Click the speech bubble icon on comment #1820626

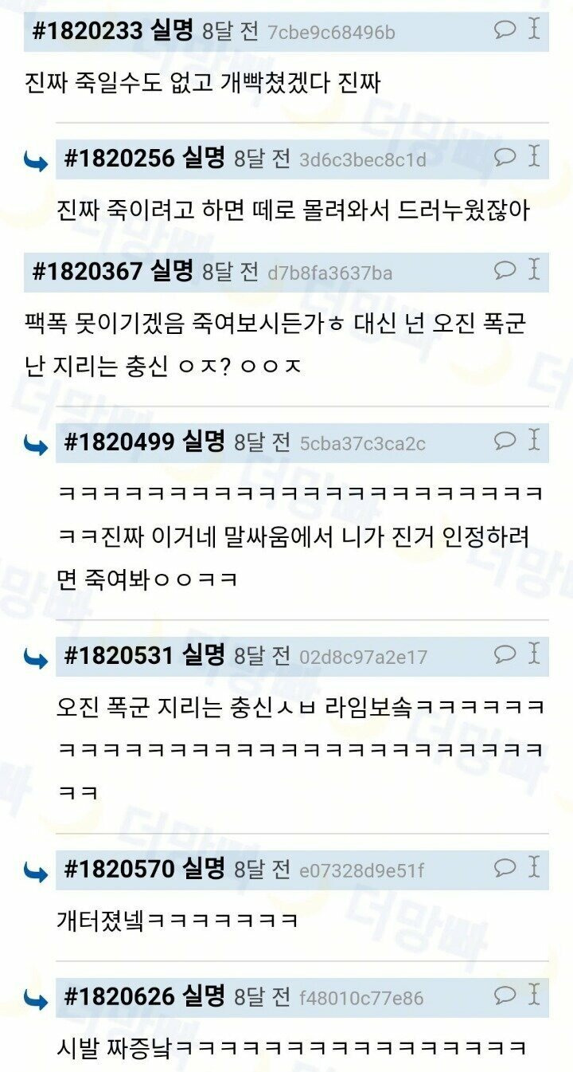pyautogui.click(x=505, y=995)
